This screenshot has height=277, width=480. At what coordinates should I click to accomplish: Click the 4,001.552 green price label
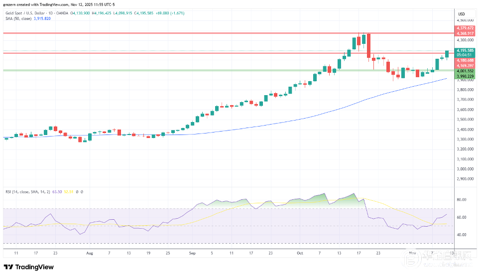click(x=465, y=71)
